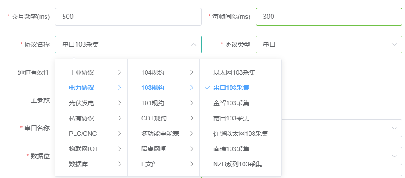This screenshot has width=405, height=178.
Task: Expand 数据库 chevron arrow
Action: [120, 164]
